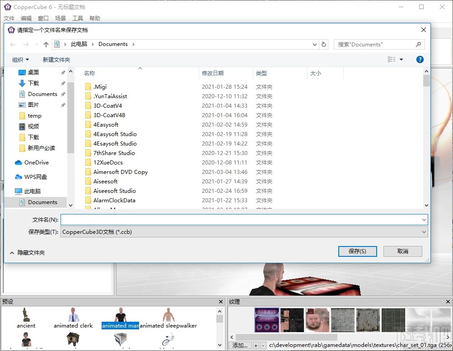Select pinned Documents in quick access

[x=42, y=94]
